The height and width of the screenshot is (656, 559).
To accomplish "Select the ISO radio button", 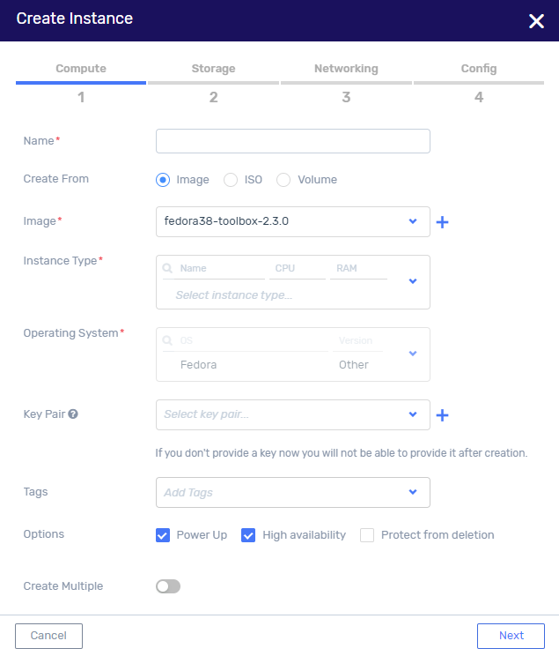I will click(230, 180).
